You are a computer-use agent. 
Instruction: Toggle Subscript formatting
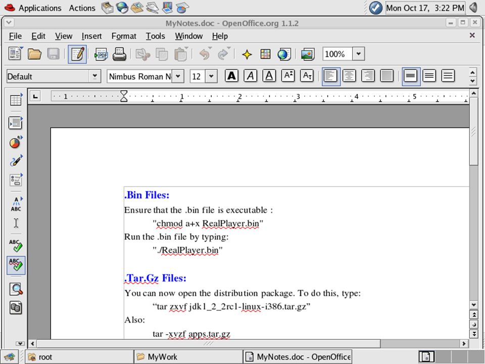(x=307, y=76)
